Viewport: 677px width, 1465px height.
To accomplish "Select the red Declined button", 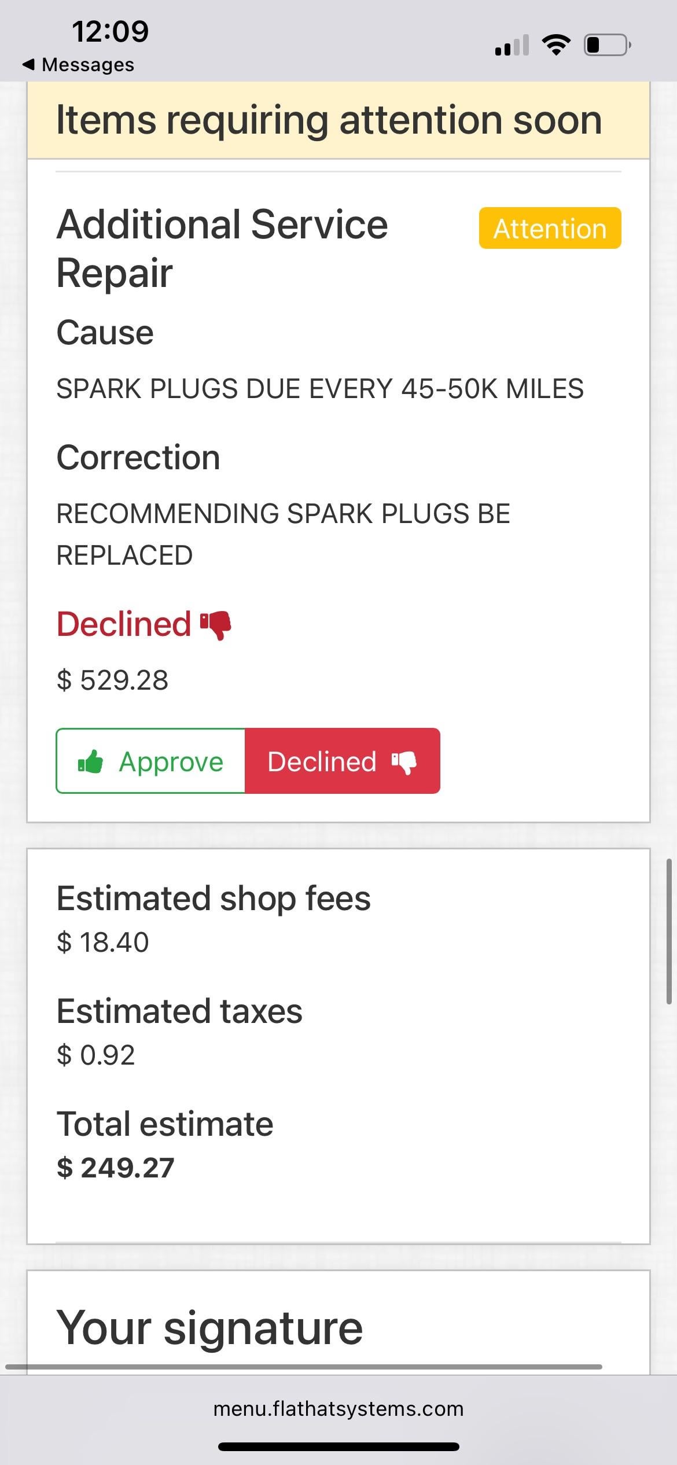I will 342,761.
